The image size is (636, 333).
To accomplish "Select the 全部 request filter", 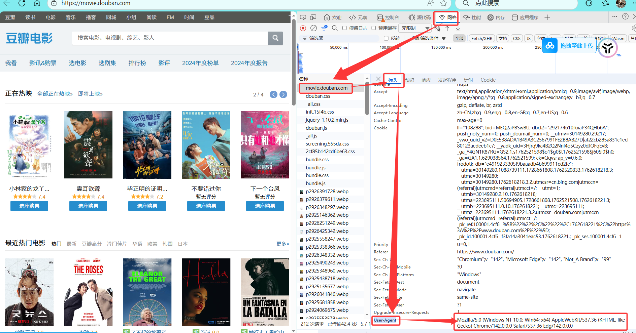I will pyautogui.click(x=459, y=38).
